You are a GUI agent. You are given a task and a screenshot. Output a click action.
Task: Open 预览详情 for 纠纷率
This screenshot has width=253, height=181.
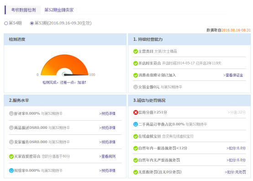click(107, 170)
